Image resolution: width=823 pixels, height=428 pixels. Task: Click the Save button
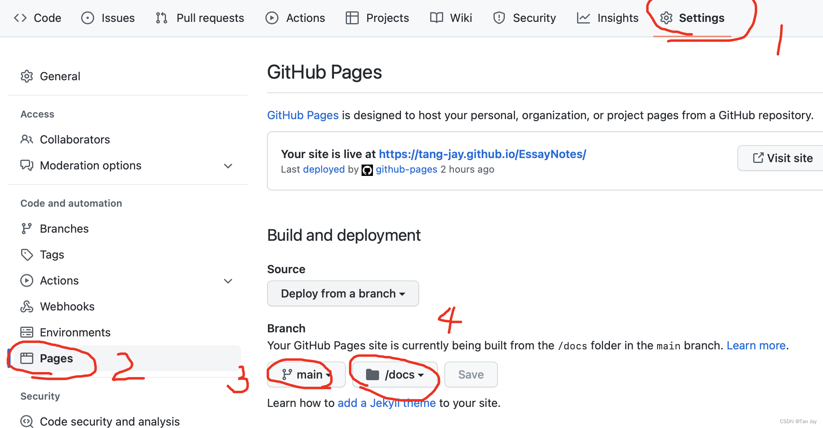[471, 374]
